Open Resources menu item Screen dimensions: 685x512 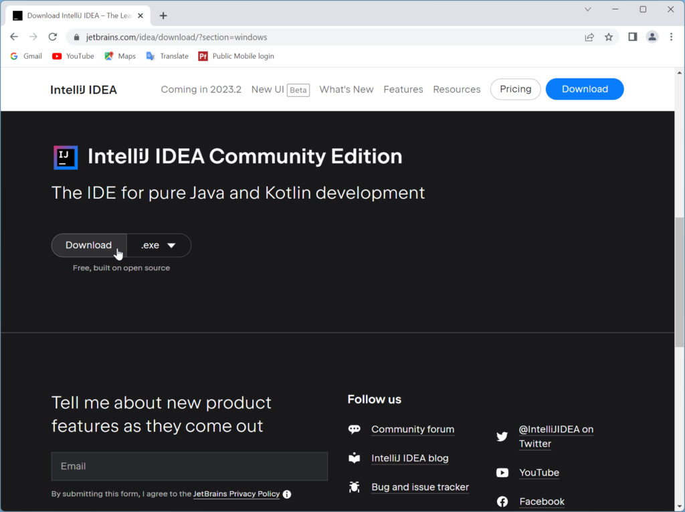pyautogui.click(x=456, y=89)
